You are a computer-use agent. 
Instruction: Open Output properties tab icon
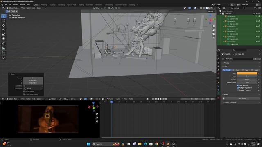tap(219, 63)
